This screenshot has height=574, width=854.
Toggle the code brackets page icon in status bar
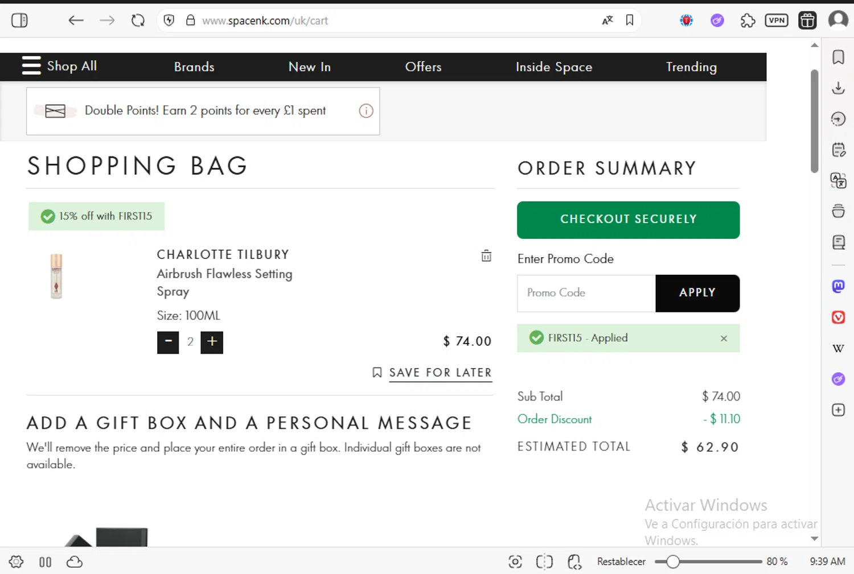pyautogui.click(x=574, y=562)
